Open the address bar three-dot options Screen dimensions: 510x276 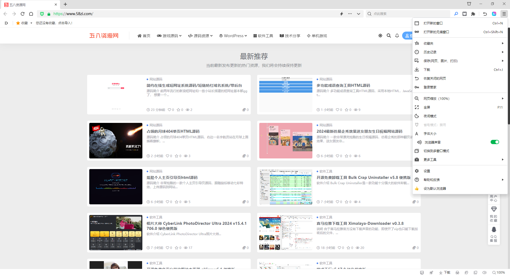coord(350,14)
